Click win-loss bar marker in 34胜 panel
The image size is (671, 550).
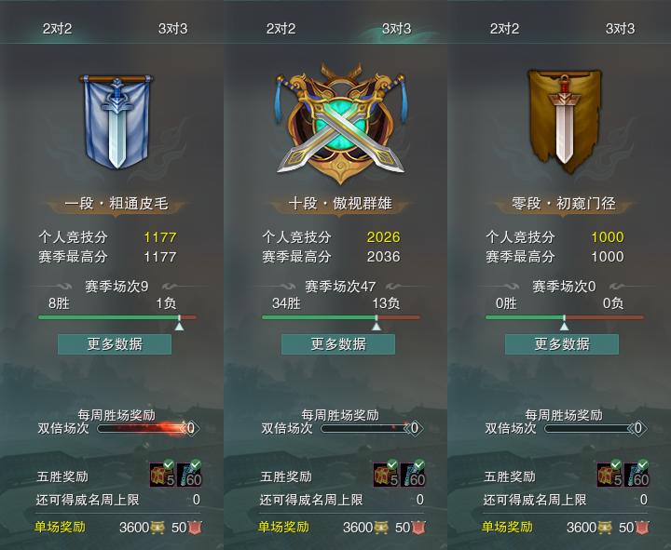click(x=377, y=323)
